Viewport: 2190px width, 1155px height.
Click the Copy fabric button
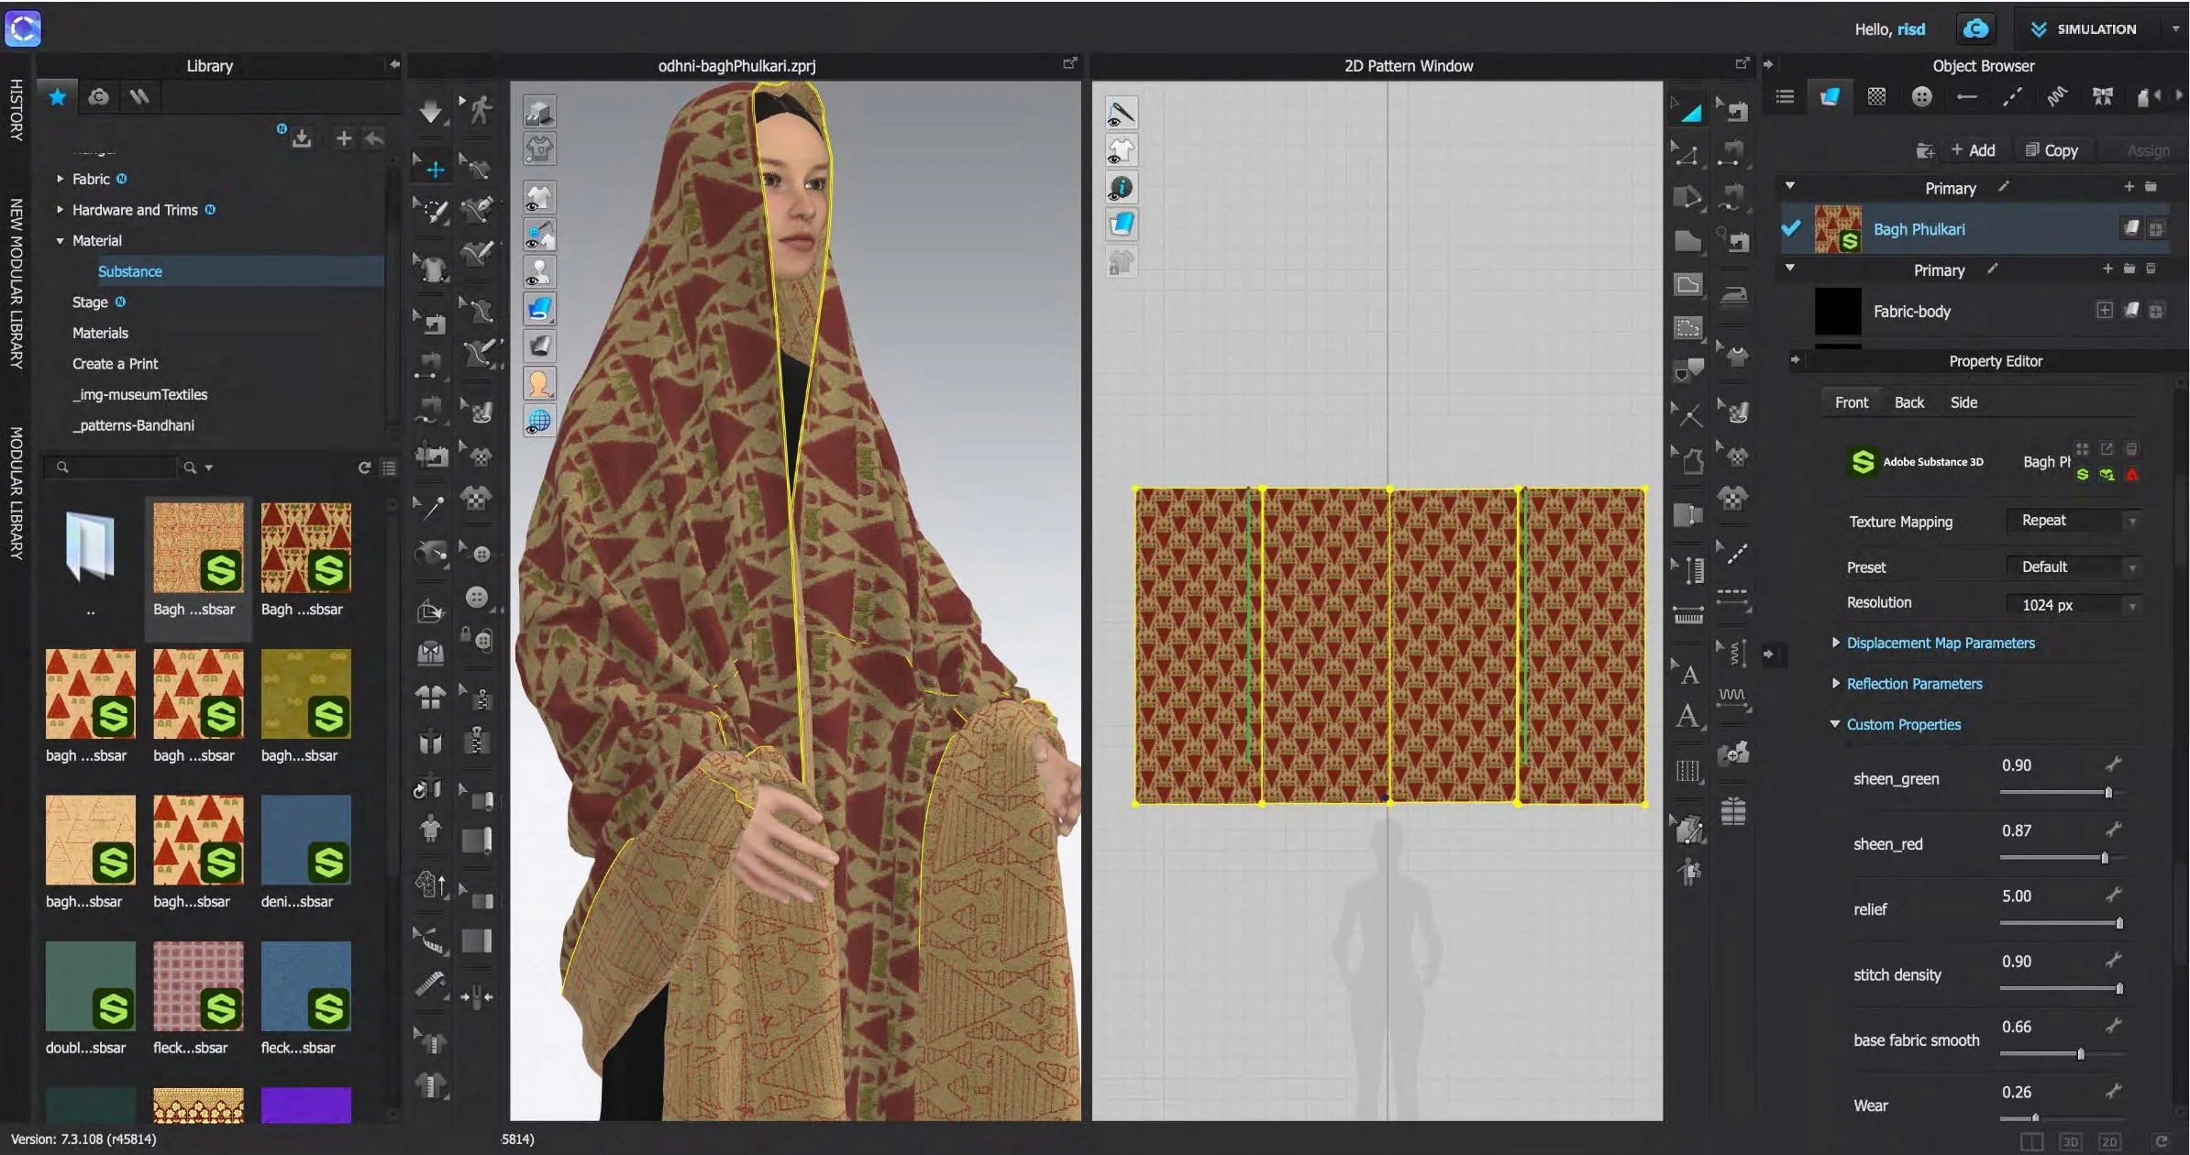[x=2052, y=150]
